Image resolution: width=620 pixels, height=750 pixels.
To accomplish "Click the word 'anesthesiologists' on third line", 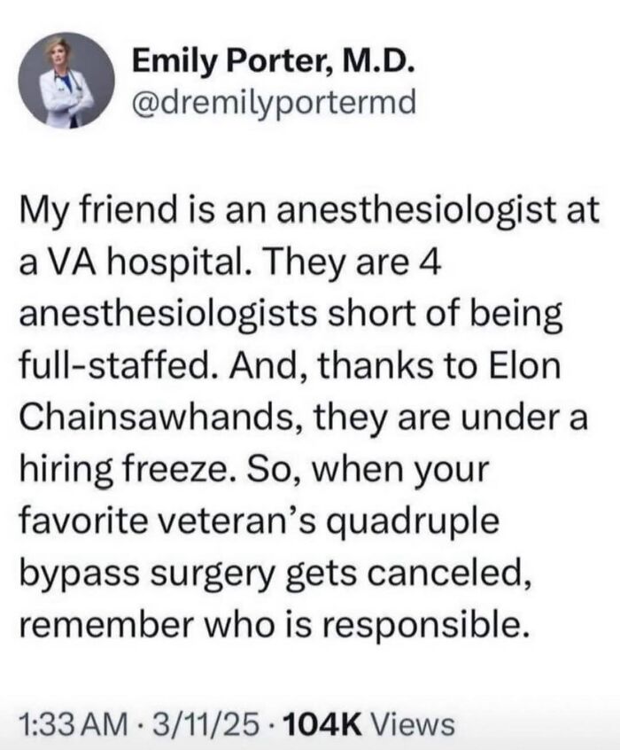I will 168,314.
